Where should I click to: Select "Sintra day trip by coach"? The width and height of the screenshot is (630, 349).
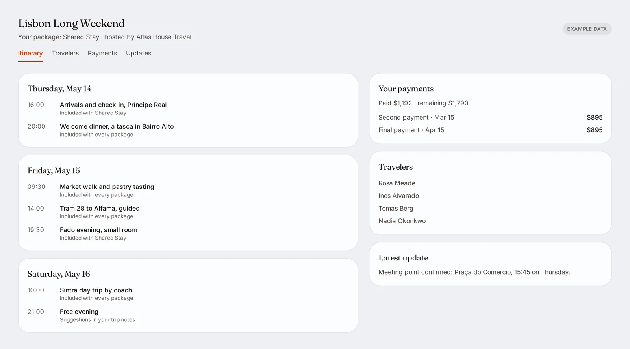96,290
